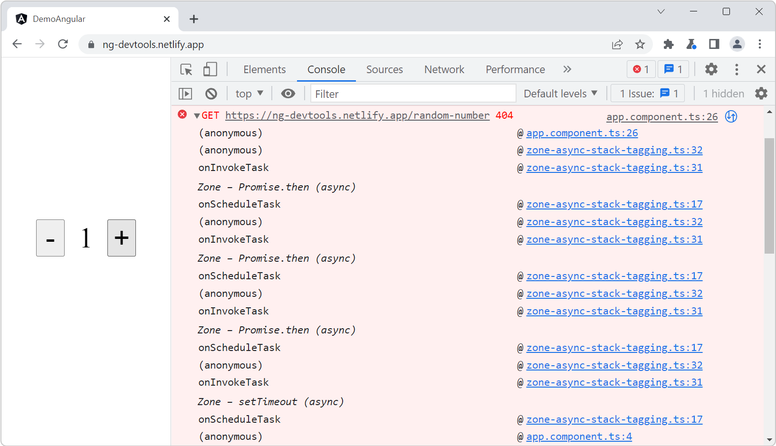Click the red error counter badge
776x446 pixels.
click(x=641, y=69)
